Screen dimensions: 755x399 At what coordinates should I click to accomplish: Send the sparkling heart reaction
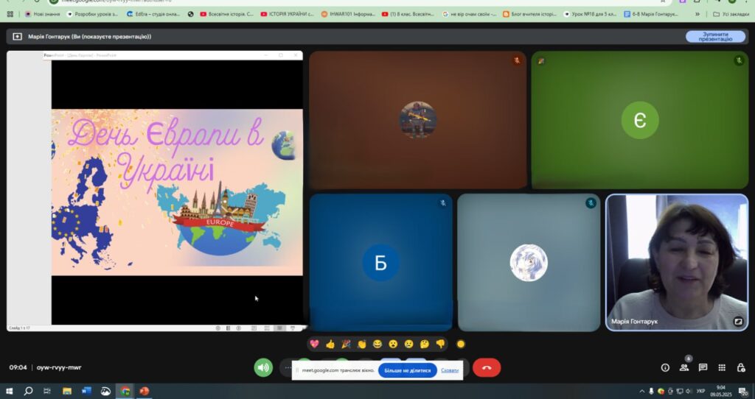[314, 344]
